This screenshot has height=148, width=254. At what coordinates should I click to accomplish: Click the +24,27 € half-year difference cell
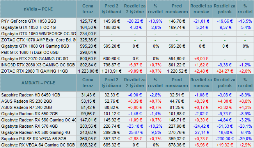(x=224, y=71)
